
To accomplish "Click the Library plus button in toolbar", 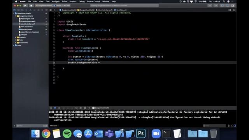I will click(210, 5).
